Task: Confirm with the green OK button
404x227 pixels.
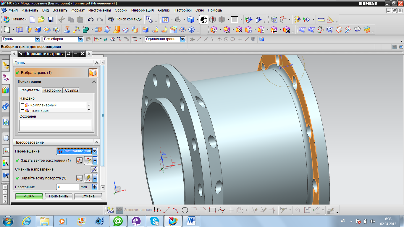Action: (29, 196)
